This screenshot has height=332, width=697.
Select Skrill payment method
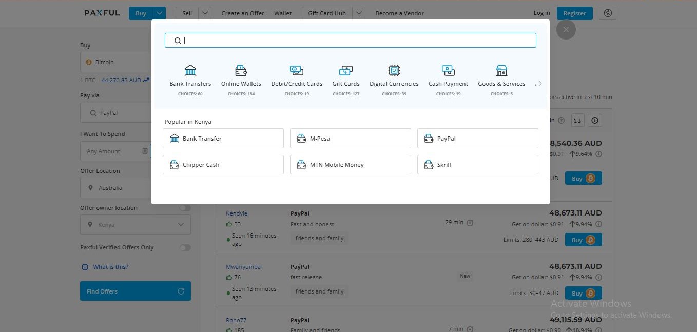478,165
